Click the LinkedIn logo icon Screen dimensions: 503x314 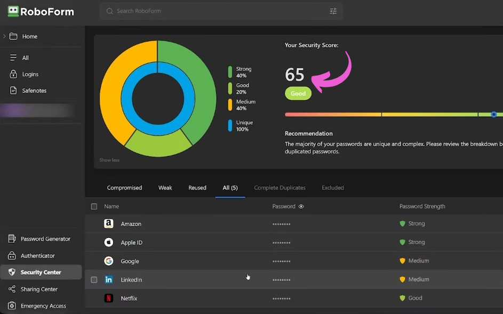(109, 279)
